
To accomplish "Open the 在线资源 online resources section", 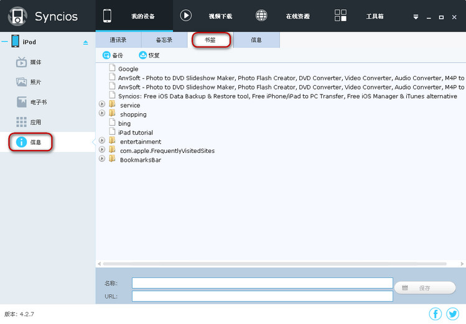I will pyautogui.click(x=298, y=16).
